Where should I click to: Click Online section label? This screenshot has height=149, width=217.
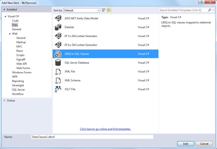11,100
